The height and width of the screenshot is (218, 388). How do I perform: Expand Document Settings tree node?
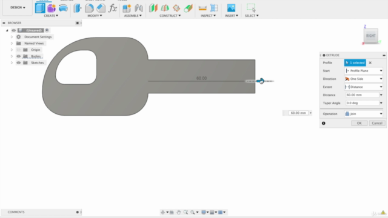[12, 37]
